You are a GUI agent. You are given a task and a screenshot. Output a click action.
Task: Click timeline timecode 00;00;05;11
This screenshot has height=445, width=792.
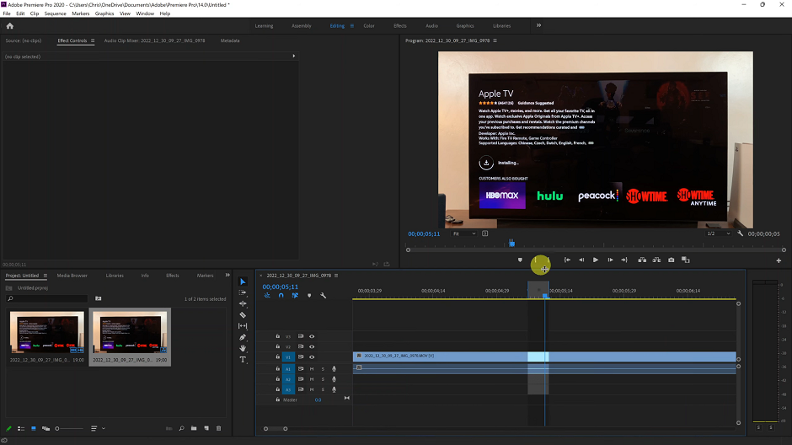click(280, 287)
